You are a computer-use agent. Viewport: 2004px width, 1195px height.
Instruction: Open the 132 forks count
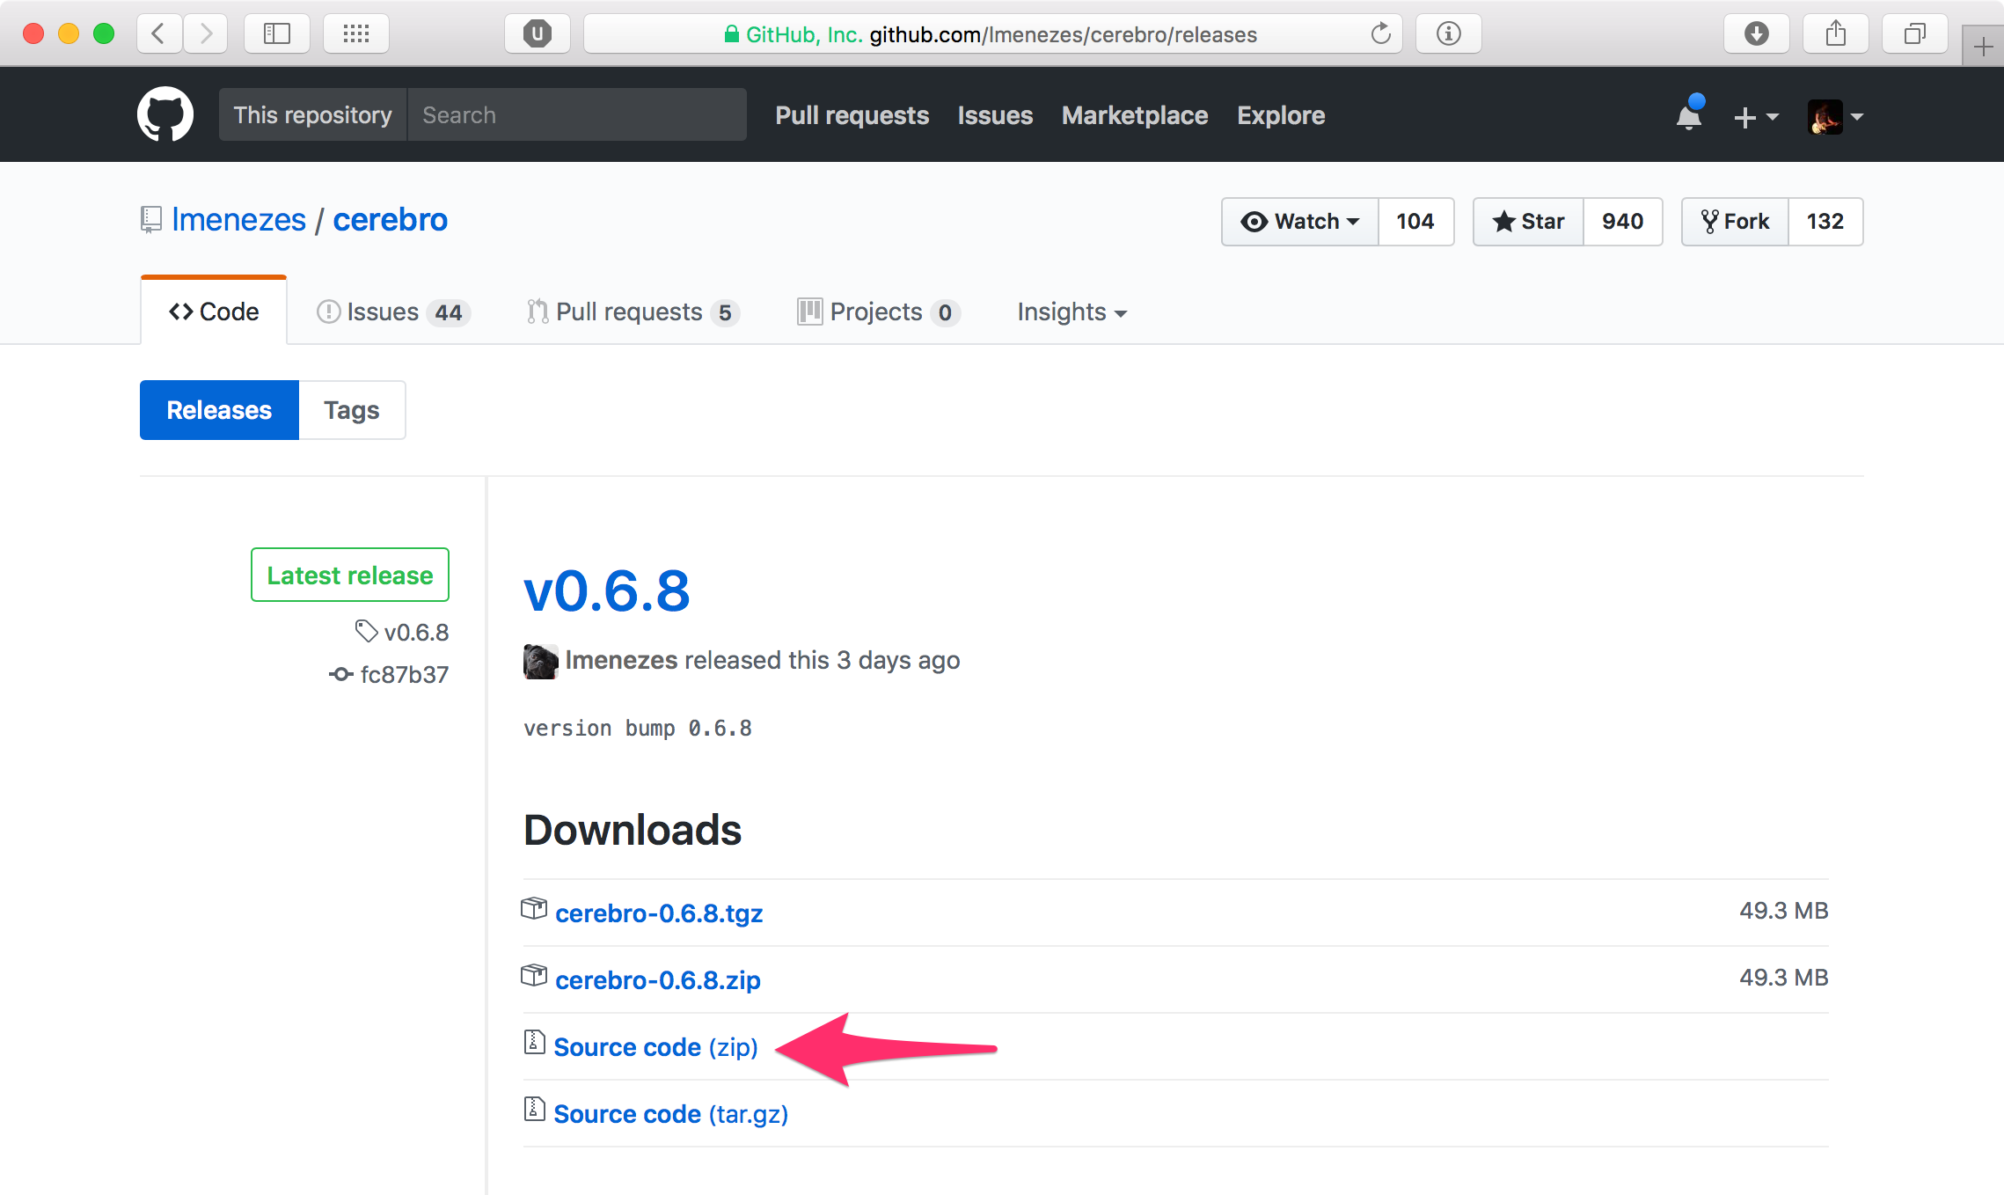pos(1825,222)
